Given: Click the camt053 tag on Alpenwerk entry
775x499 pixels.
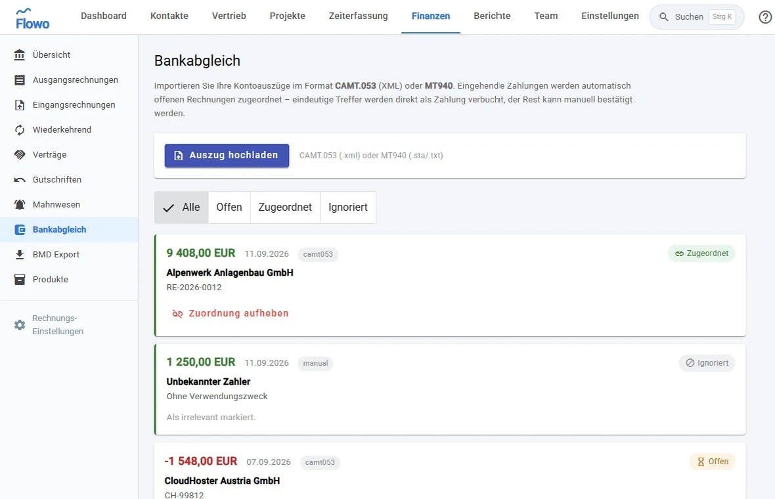Looking at the screenshot, I should (318, 255).
